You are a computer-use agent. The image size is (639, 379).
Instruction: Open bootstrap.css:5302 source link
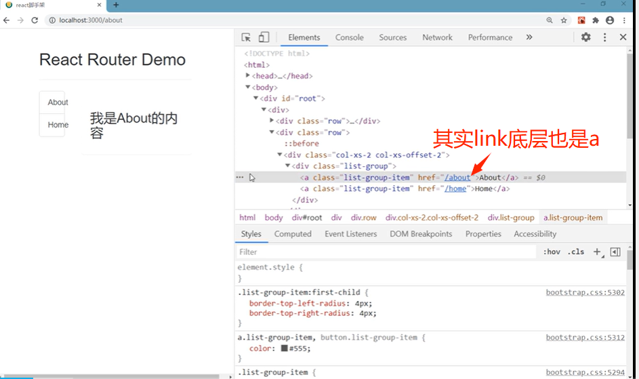(585, 292)
